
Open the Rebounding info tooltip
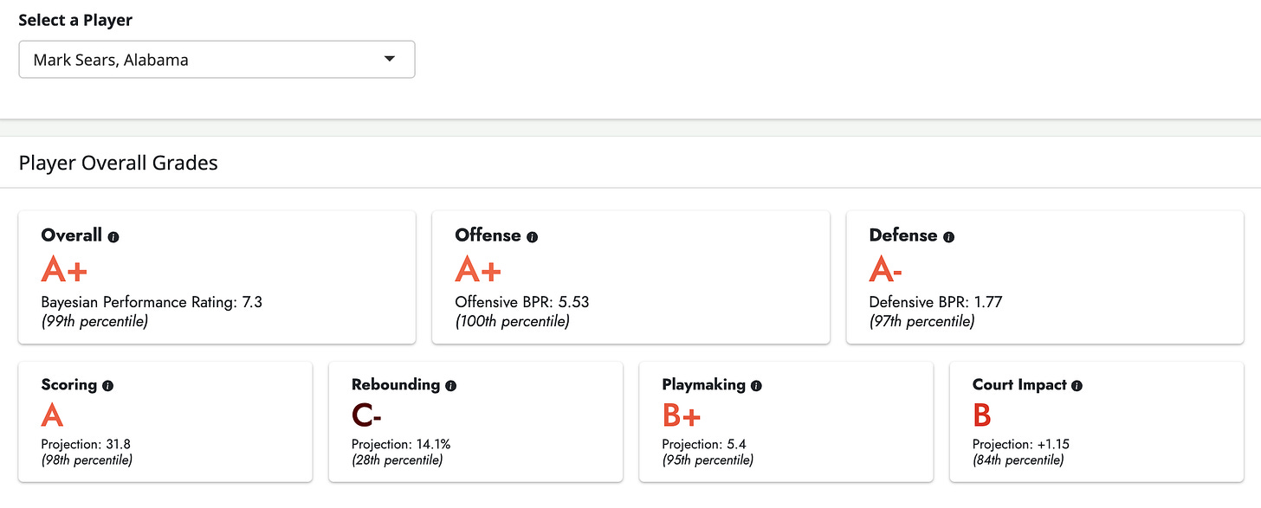point(450,385)
